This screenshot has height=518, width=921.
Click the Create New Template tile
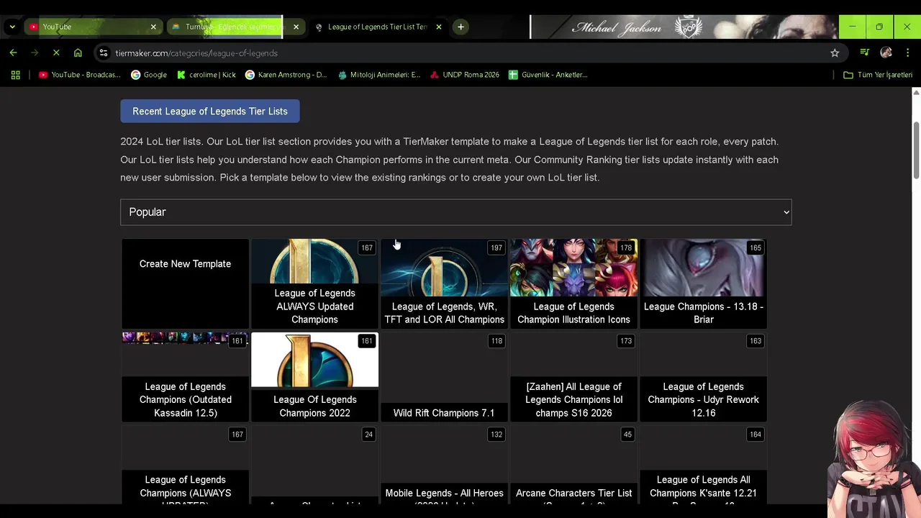(x=185, y=284)
